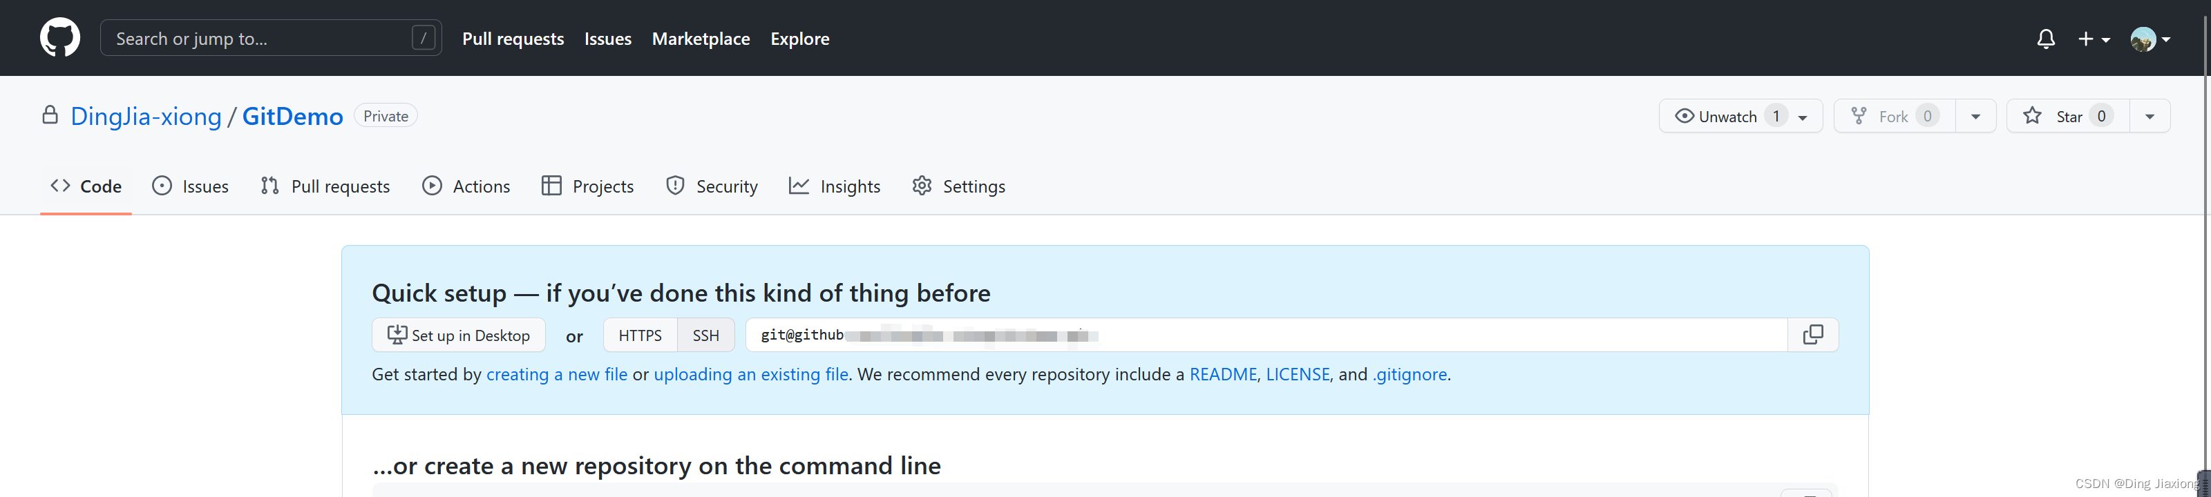Click the create a new repository heading
Image resolution: width=2211 pixels, height=497 pixels.
656,465
